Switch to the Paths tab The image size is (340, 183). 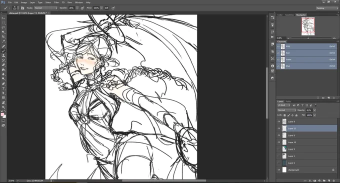[x=288, y=101]
